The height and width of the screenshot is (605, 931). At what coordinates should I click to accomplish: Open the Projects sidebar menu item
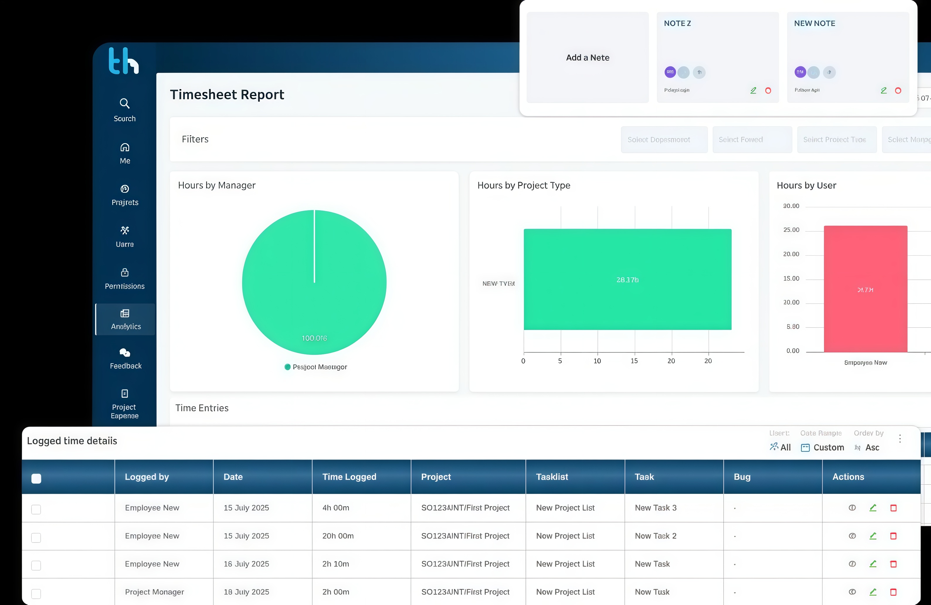tap(124, 195)
